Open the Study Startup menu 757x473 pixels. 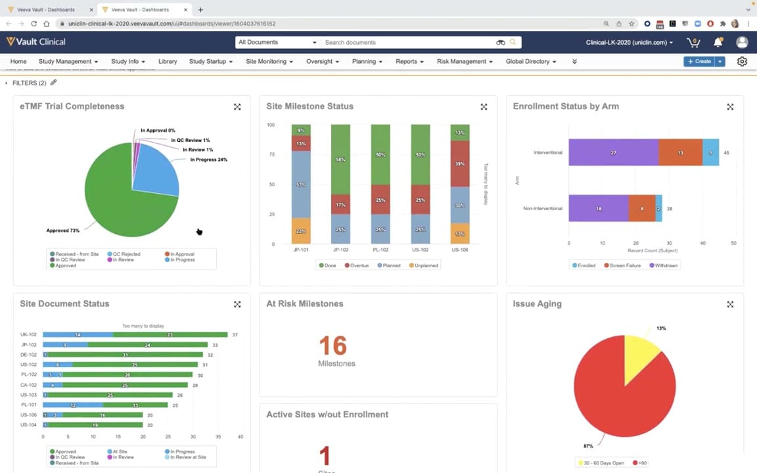point(210,62)
